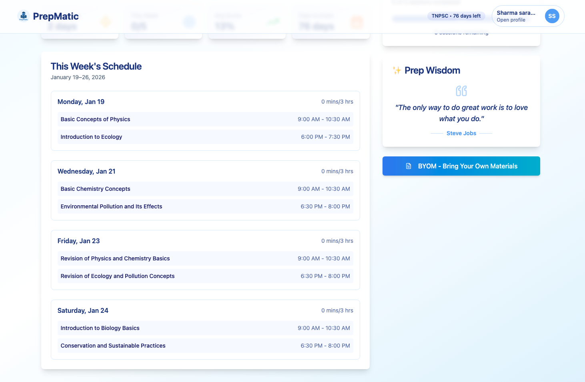Click the blue circle icon on This Week card
The height and width of the screenshot is (382, 585).
(189, 22)
